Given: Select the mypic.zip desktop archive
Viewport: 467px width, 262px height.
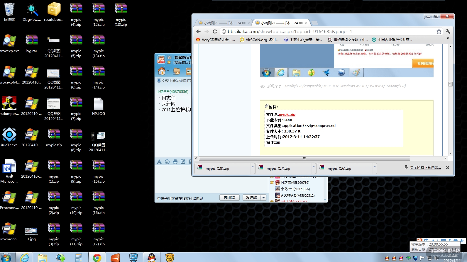Looking at the screenshot, I should click(54, 137).
